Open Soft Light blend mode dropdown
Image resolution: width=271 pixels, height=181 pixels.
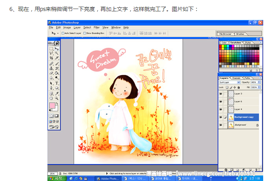[238, 82]
